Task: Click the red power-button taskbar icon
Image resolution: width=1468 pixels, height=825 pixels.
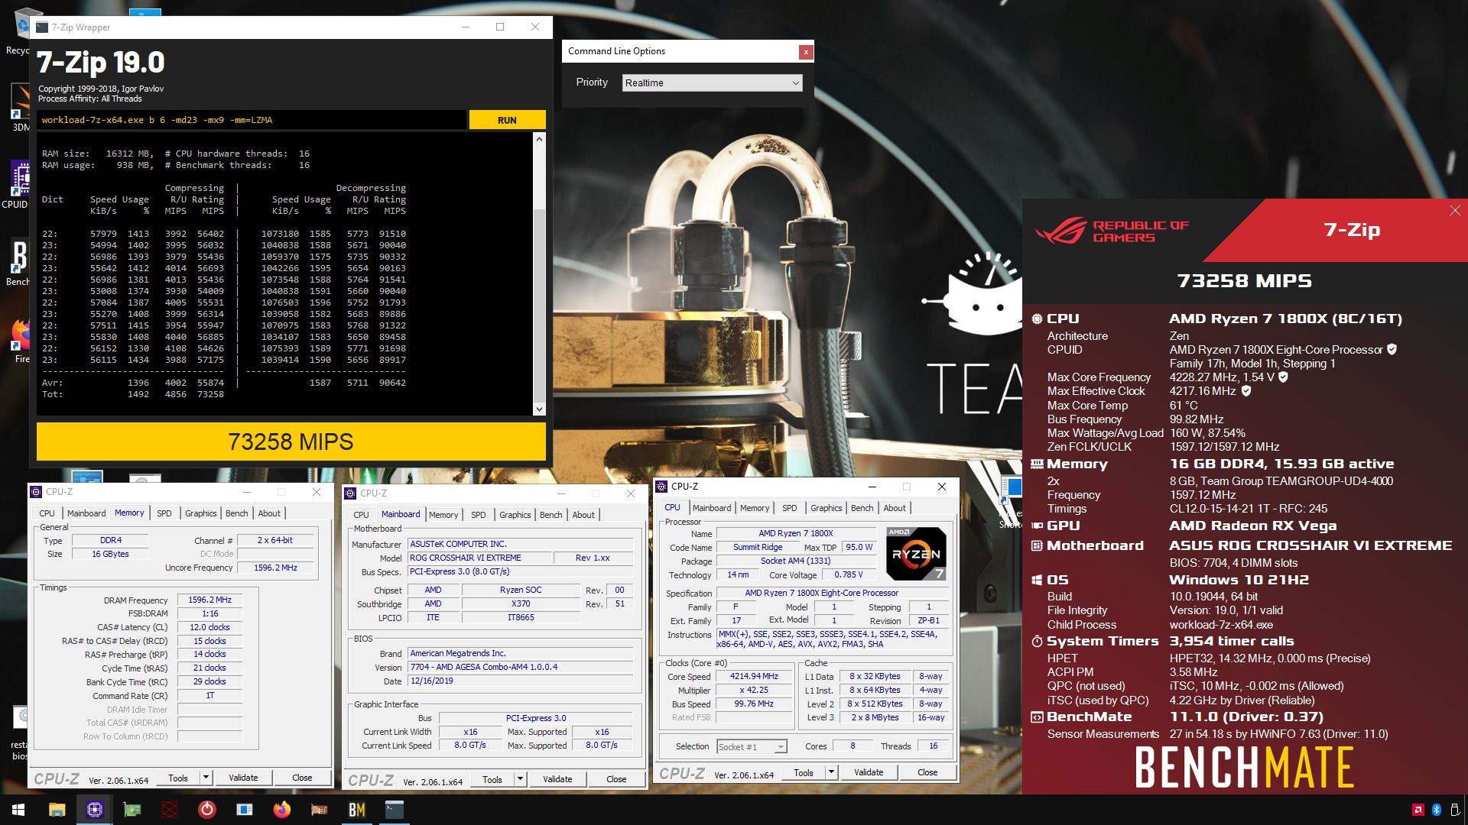Action: (207, 810)
